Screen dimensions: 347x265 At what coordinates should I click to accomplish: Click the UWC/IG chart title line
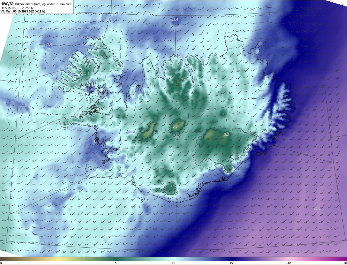(x=36, y=4)
